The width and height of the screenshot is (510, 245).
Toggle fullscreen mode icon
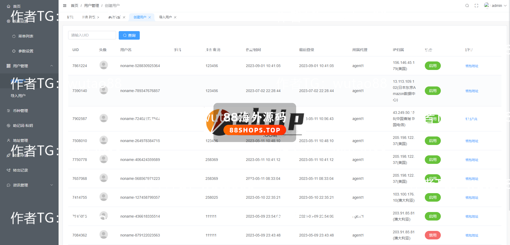coord(476,6)
